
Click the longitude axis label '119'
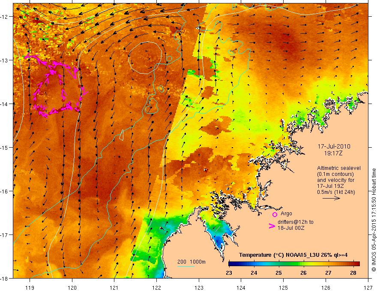[30, 288]
